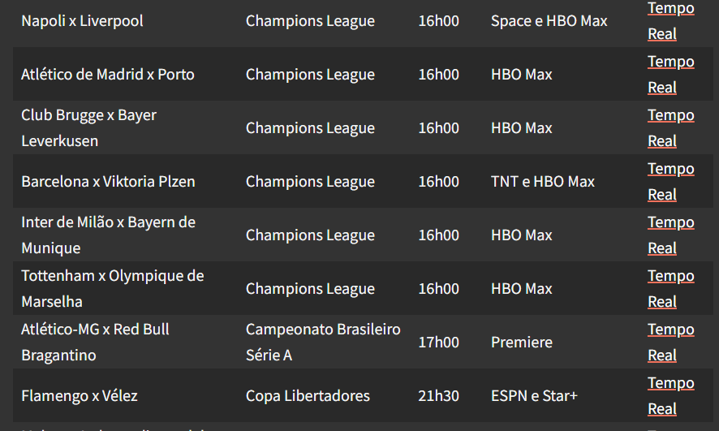Viewport: 719px width, 431px height.
Task: Select the Barcelona x Viktoria Plzen row text
Action: tap(108, 182)
